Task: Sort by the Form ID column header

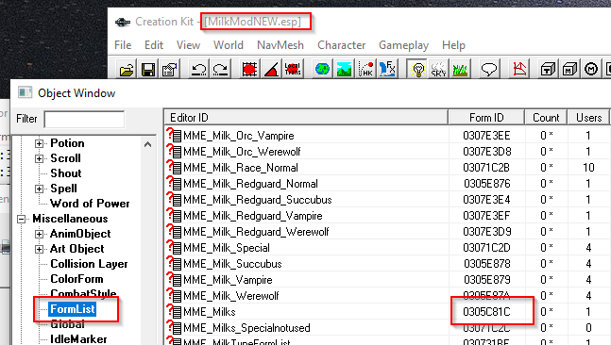Action: coord(486,118)
